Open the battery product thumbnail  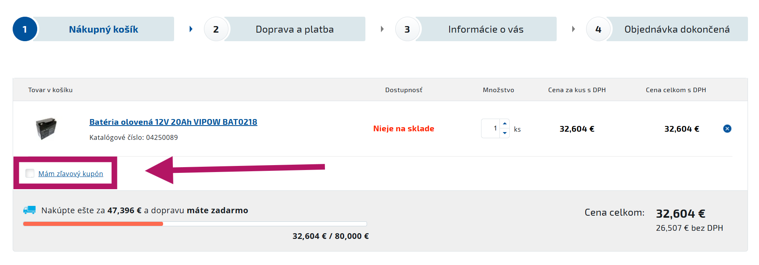point(46,128)
